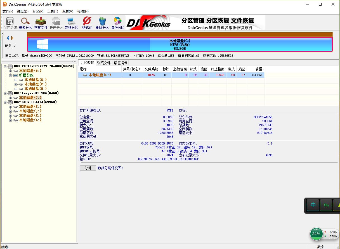Click the 保存更改 (Save Changes) icon
340x249 pixels.
tap(10, 23)
